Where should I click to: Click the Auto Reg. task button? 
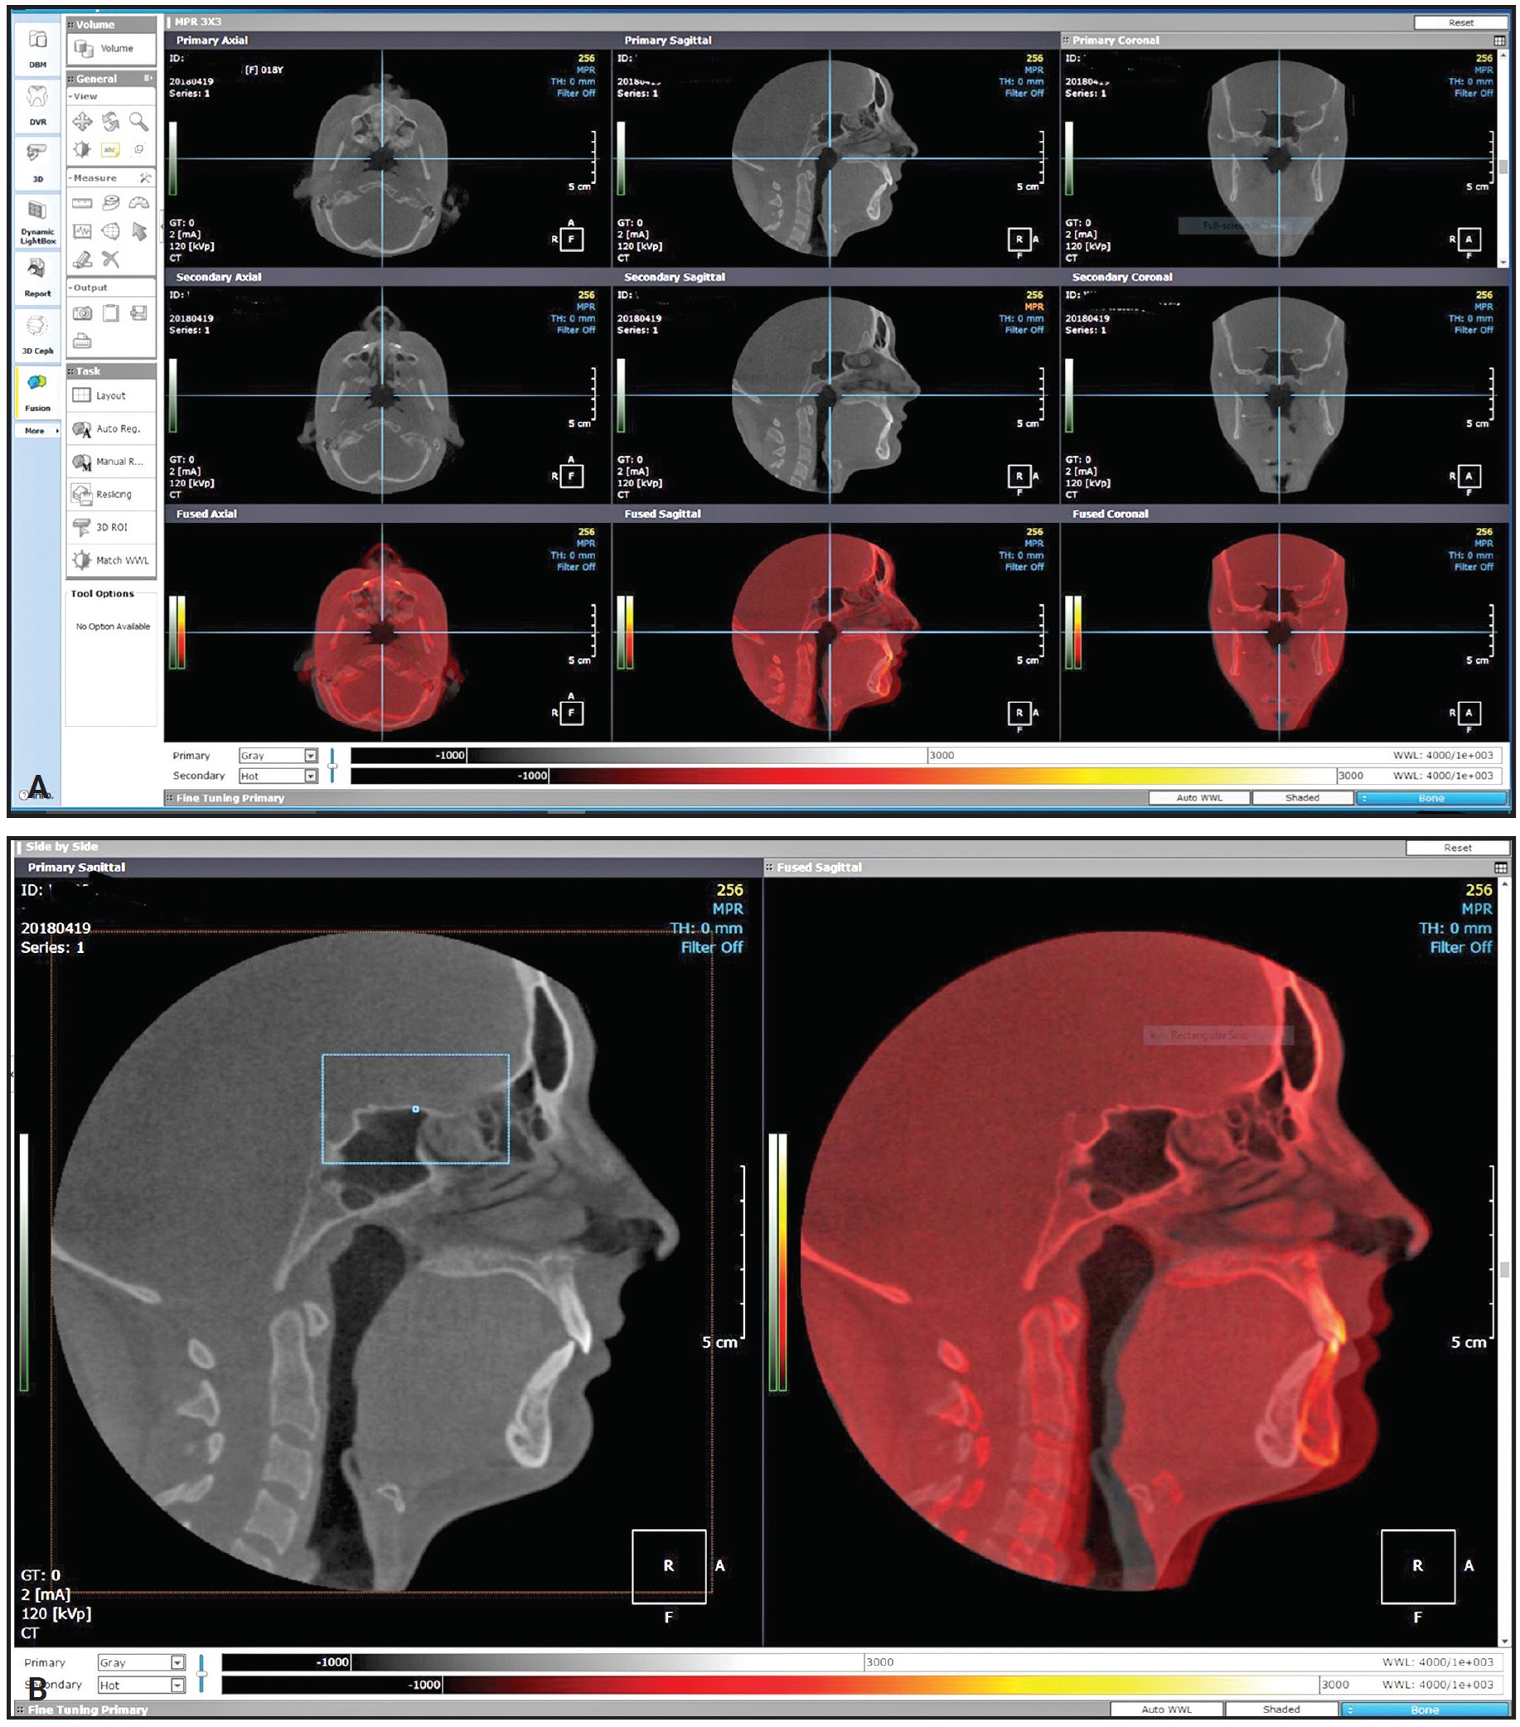click(x=111, y=429)
